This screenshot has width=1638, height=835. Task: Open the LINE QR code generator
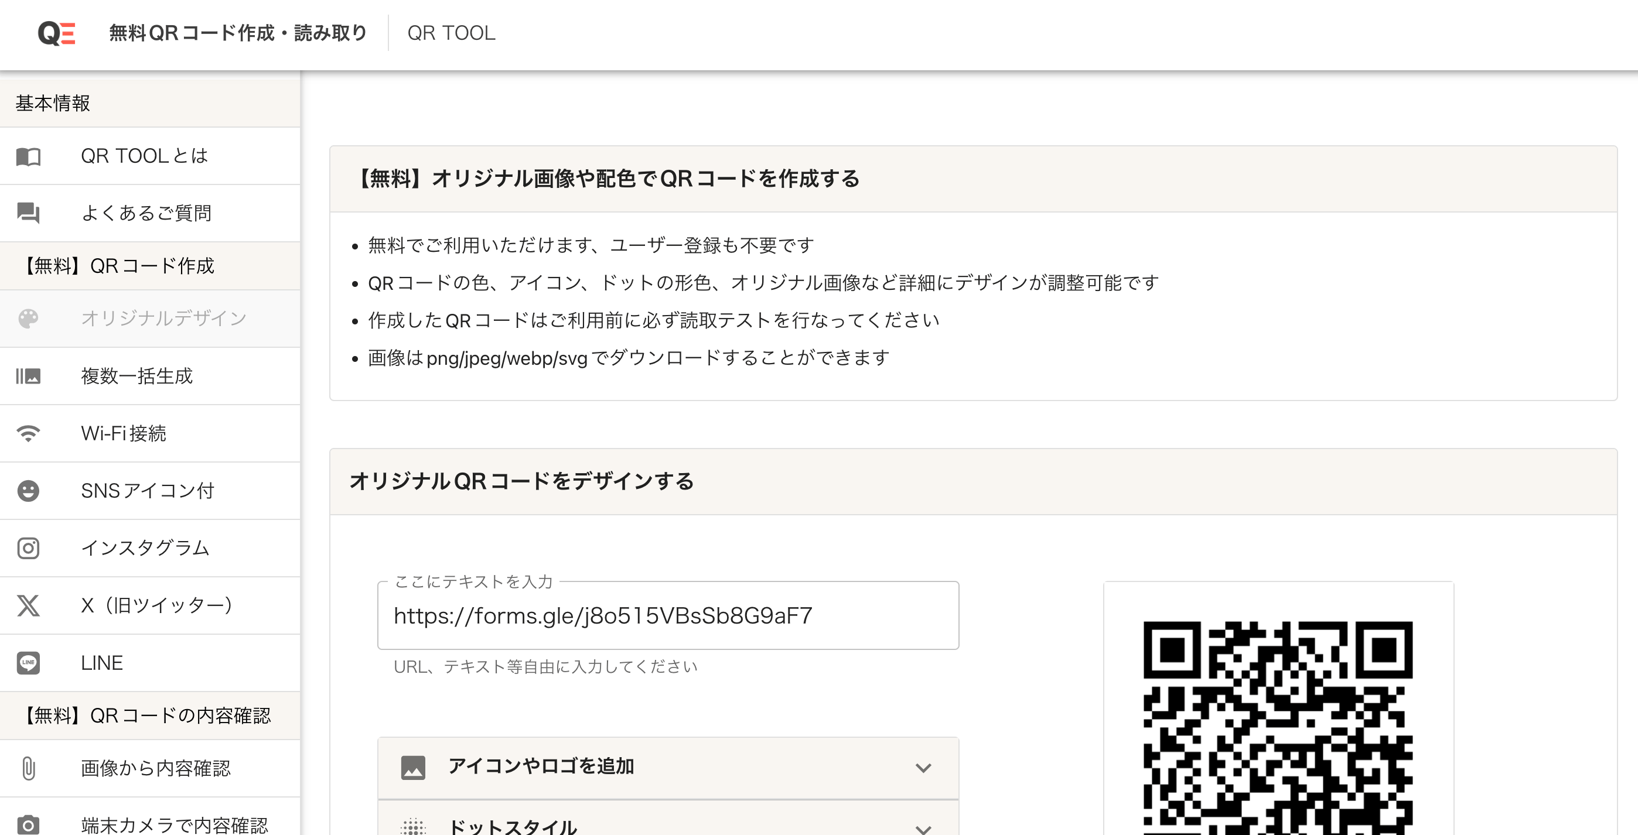(x=101, y=663)
